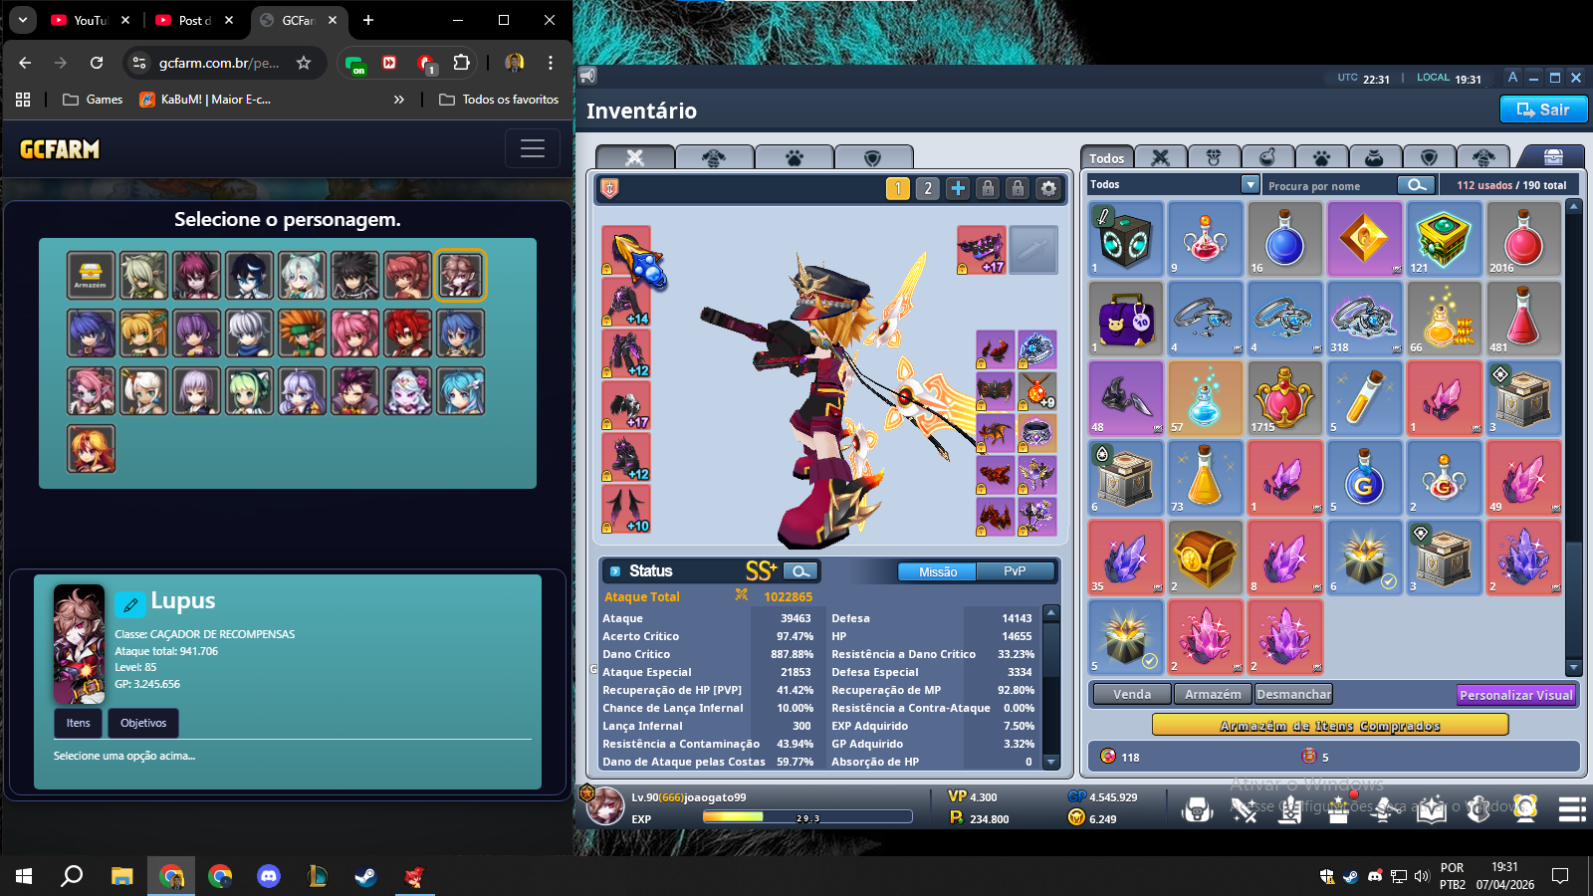
Task: Select the Todos inventory category tab
Action: point(1106,157)
